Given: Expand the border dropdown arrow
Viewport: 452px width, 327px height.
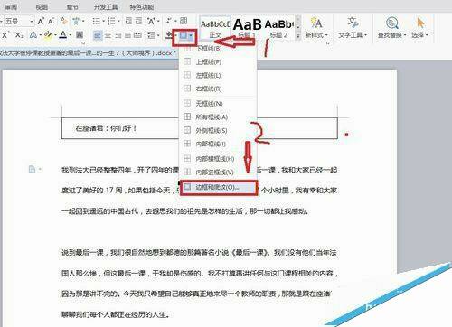Looking at the screenshot, I should pyautogui.click(x=192, y=35).
